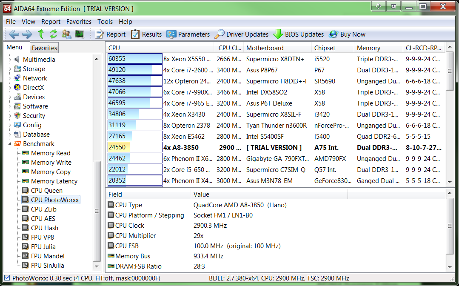Collapse the Benchmark tree node
The height and width of the screenshot is (286, 459).
pos(10,144)
